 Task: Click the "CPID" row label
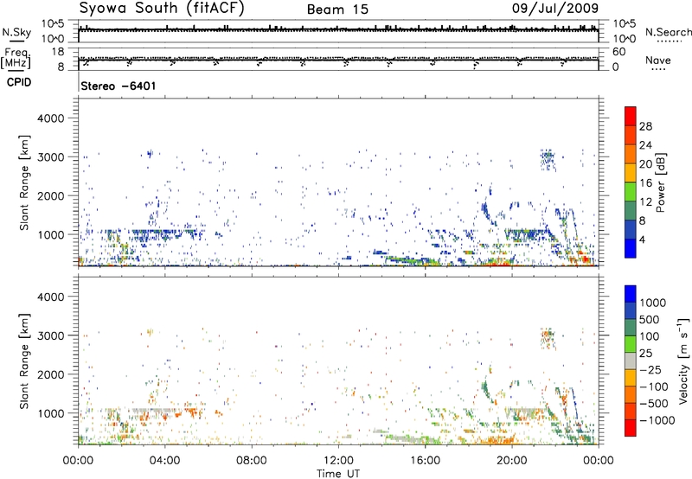(x=19, y=82)
